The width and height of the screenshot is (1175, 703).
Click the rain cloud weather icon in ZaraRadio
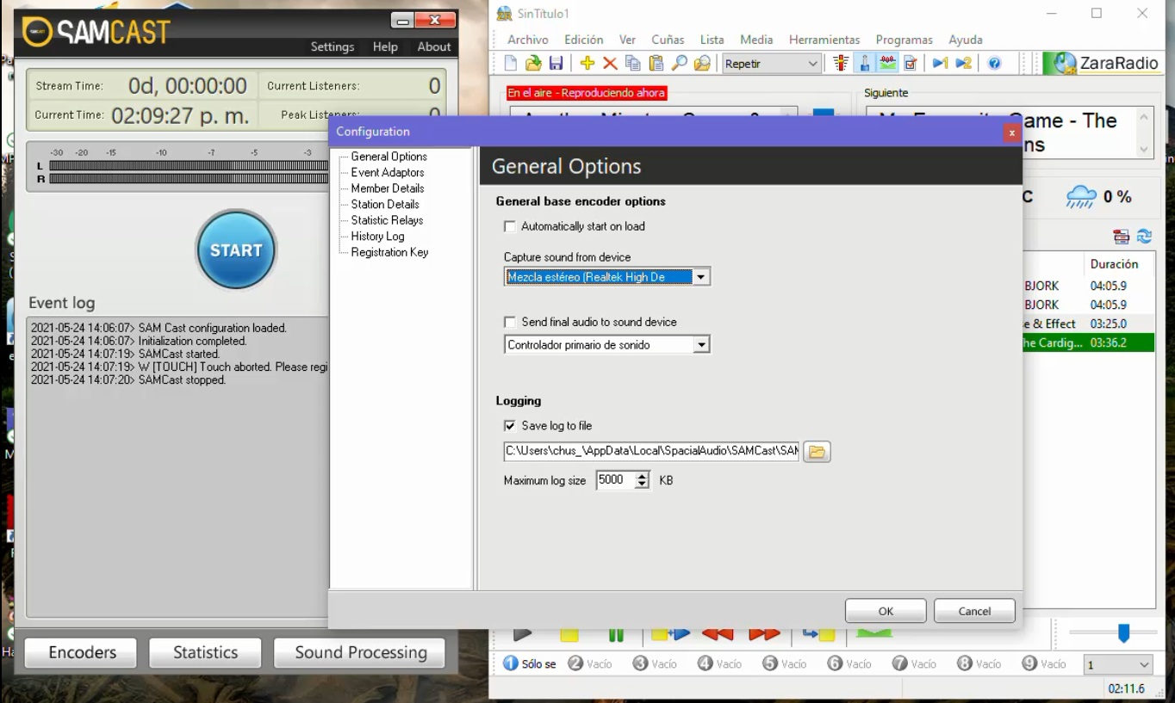point(1081,197)
